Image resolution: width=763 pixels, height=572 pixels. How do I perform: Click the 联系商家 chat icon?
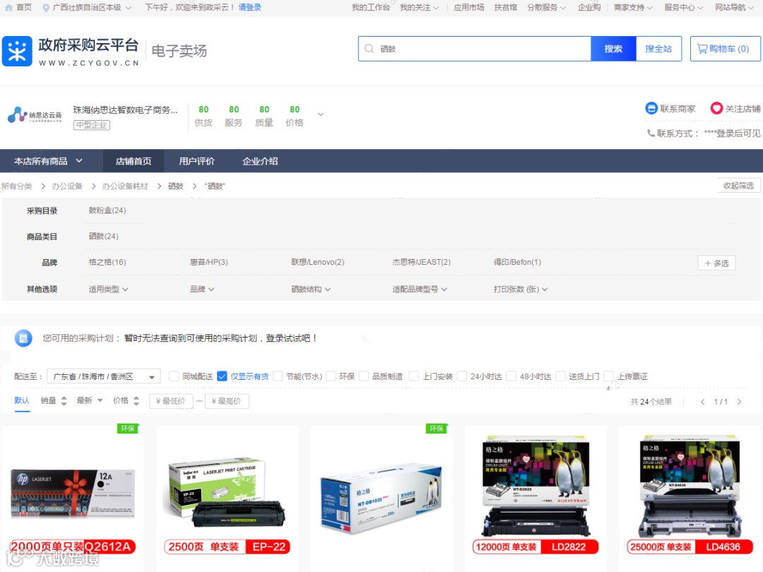pyautogui.click(x=651, y=108)
